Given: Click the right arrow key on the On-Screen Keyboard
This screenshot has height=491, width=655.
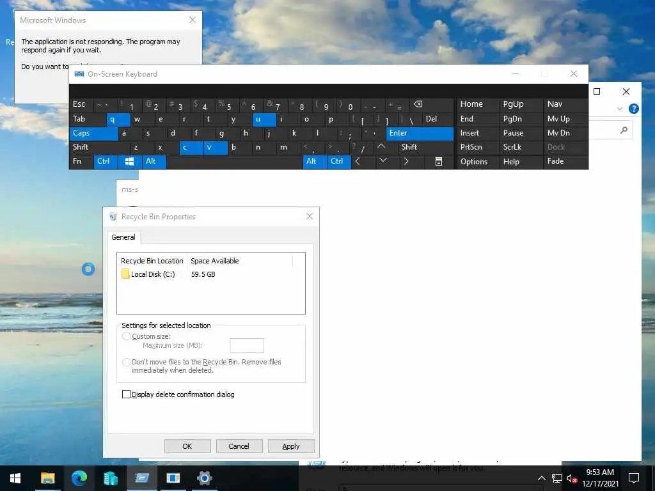Looking at the screenshot, I should pos(406,161).
